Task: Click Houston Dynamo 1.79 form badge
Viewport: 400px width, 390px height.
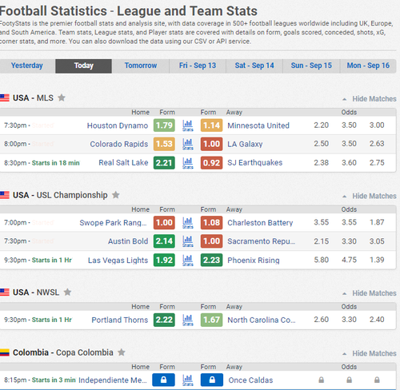Action: [x=164, y=125]
